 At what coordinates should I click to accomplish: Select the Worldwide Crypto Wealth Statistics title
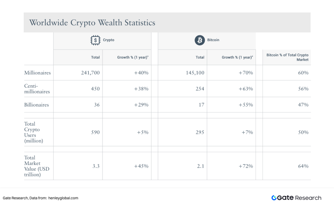point(92,23)
